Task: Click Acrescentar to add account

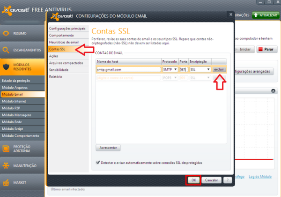Action: point(108,148)
